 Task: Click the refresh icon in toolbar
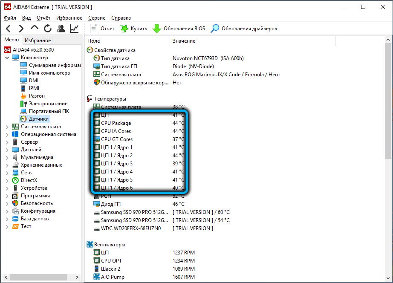pyautogui.click(x=48, y=29)
